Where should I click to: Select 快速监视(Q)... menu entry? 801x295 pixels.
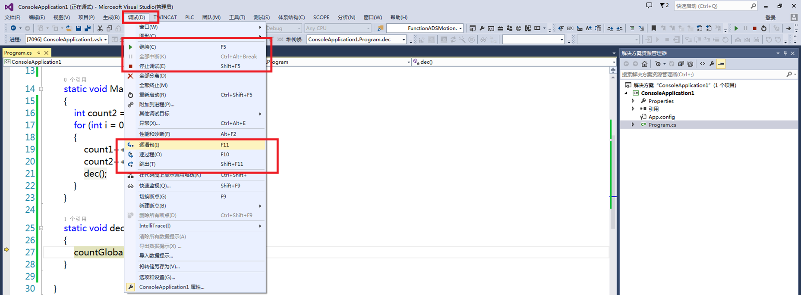[x=195, y=186]
